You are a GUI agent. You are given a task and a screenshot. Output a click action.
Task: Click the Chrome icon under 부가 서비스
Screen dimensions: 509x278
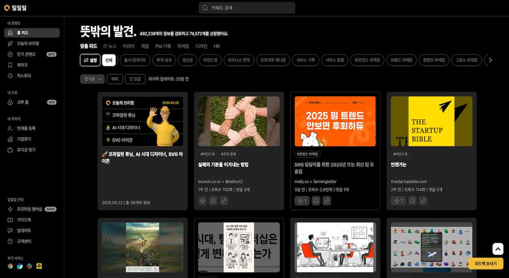[x=10, y=266]
